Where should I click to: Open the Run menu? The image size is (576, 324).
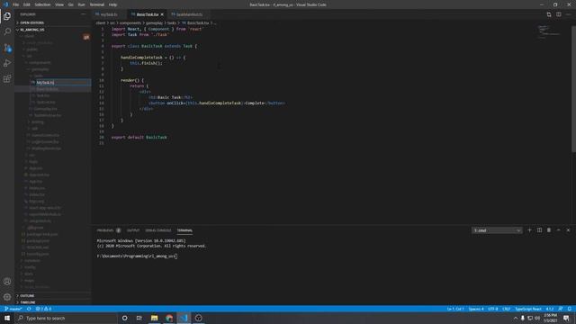[x=82, y=4]
